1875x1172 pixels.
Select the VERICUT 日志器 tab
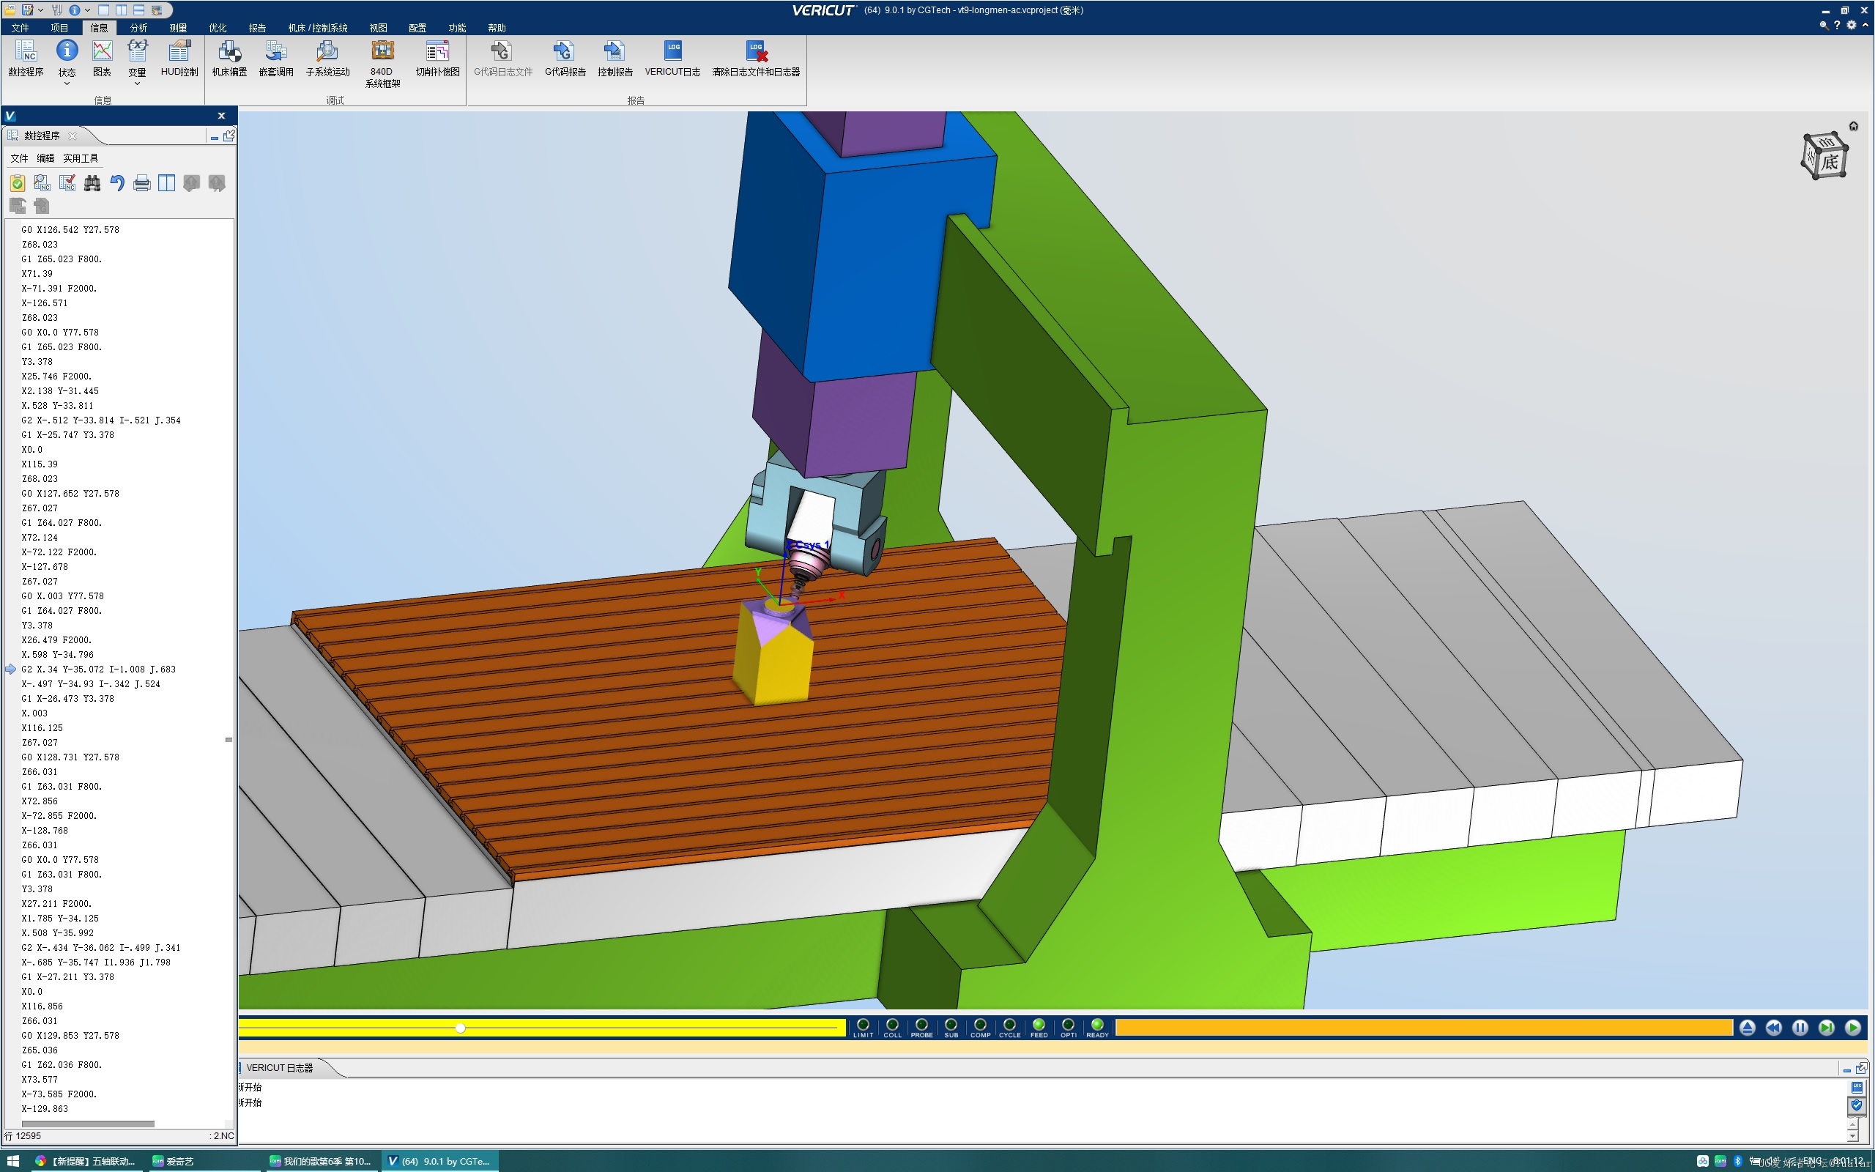pyautogui.click(x=280, y=1068)
